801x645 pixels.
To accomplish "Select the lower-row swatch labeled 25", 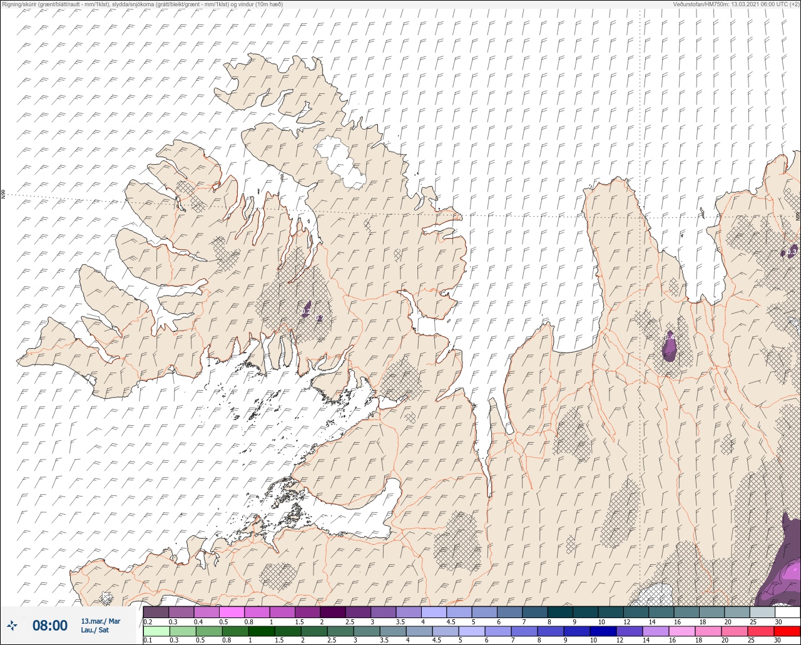I will [762, 631].
